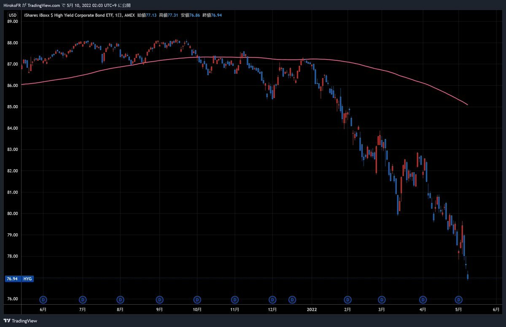
Task: Click the 84.00 price axis label
Action: [x=13, y=128]
